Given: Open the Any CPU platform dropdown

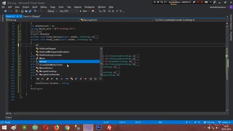Looking at the screenshot, I should [x=68, y=11].
